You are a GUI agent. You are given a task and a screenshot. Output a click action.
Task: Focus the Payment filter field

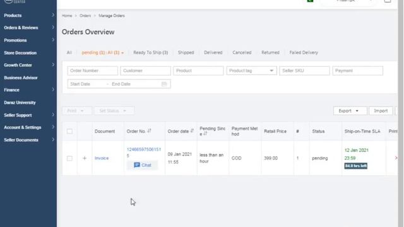pos(358,71)
